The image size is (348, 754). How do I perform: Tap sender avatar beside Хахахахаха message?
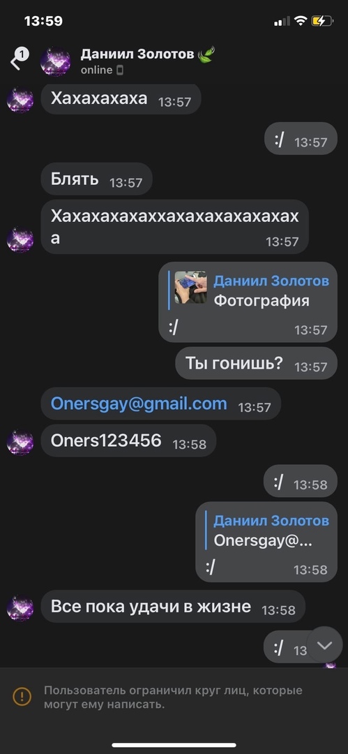pos(20,100)
